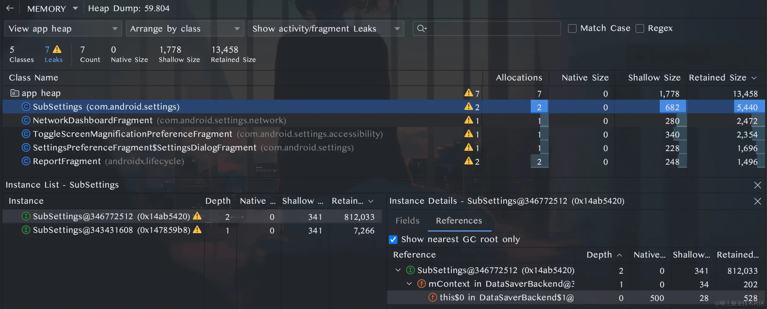This screenshot has height=309, width=767.
Task: Click the back arrow icon
Action: coord(10,8)
